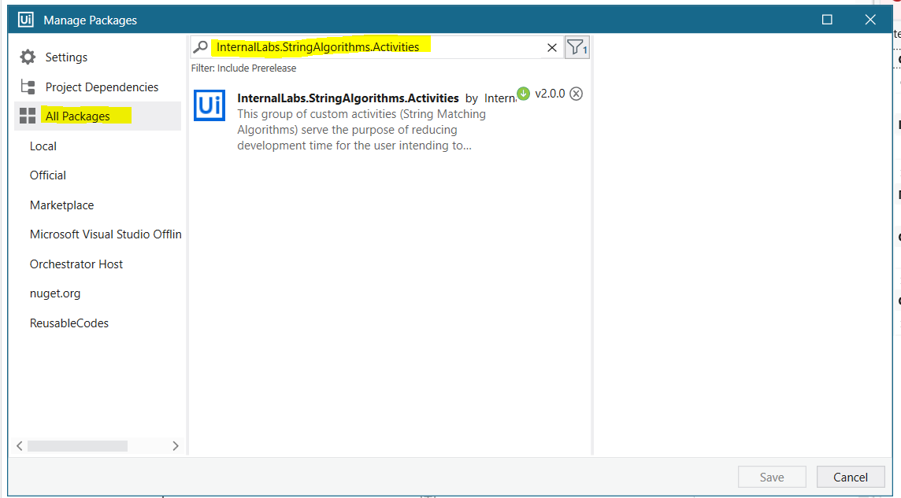Select the Local package source
This screenshot has height=498, width=901.
(43, 146)
